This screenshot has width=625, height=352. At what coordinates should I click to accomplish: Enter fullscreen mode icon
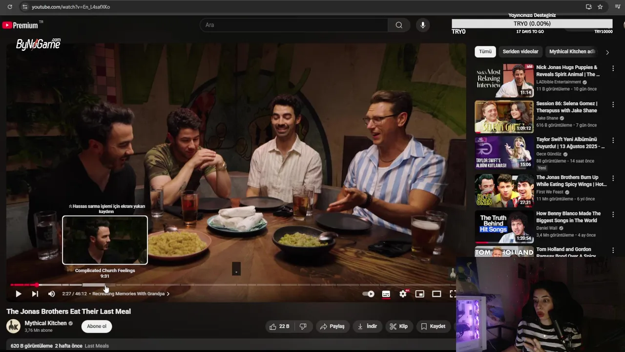pos(453,294)
